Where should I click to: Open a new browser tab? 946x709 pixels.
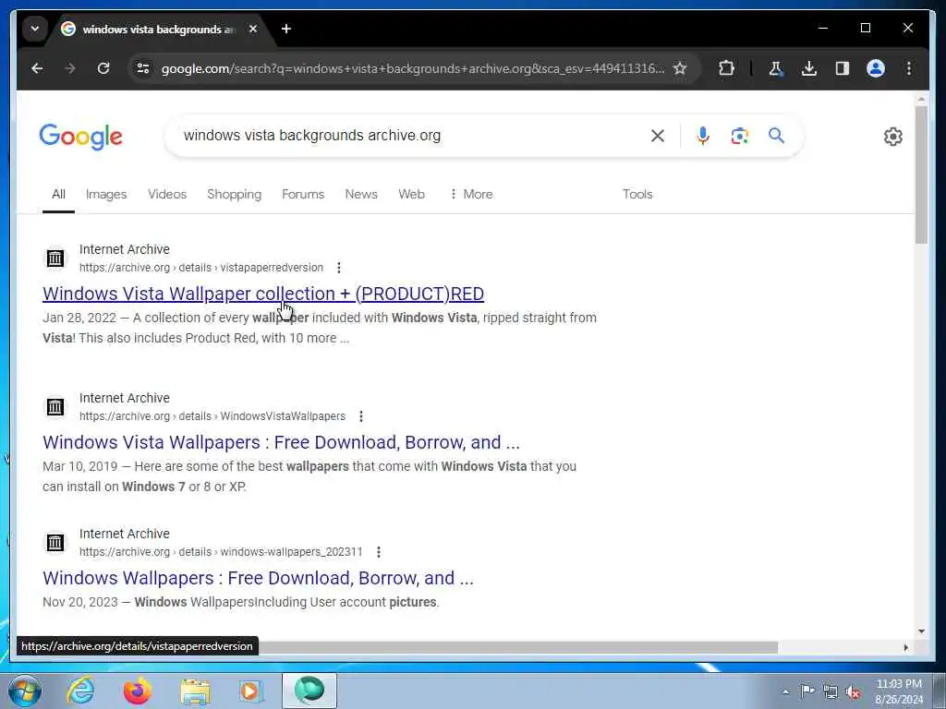[286, 29]
